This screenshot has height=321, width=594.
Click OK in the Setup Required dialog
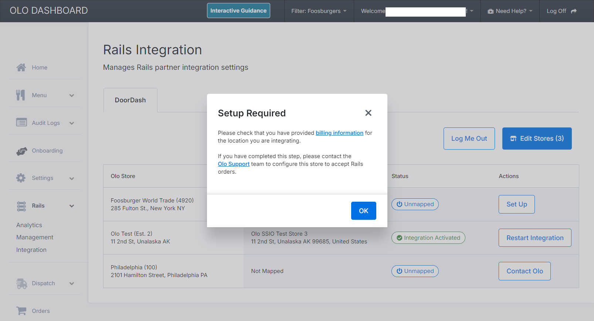pos(364,211)
